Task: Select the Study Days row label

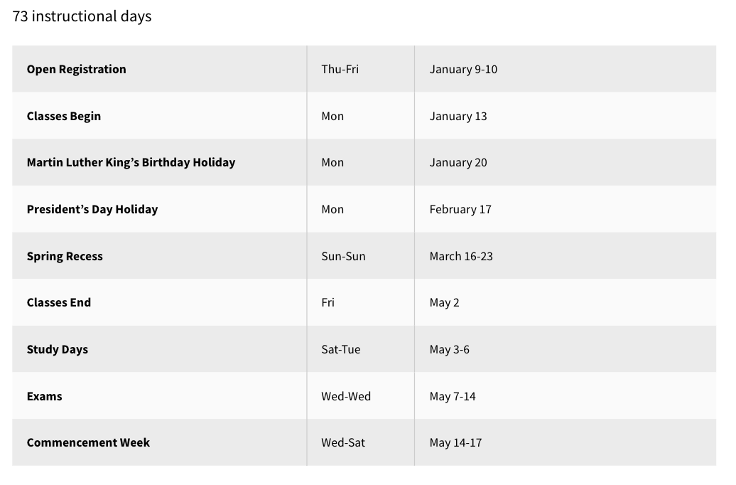Action: click(58, 349)
